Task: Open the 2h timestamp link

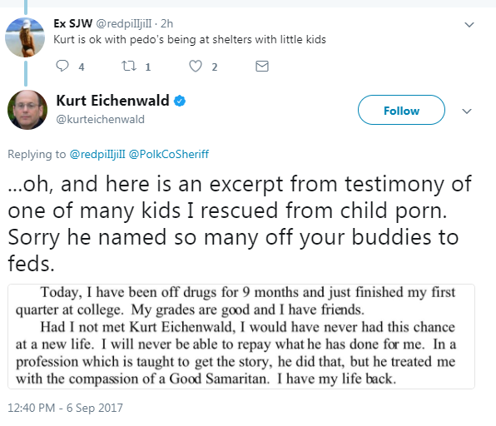Action: pyautogui.click(x=166, y=24)
